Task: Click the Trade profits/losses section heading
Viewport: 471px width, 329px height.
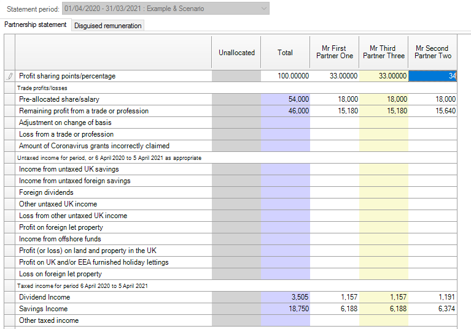Action: (42, 88)
